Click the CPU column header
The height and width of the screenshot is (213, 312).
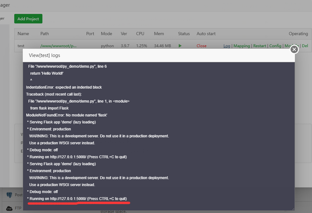pyautogui.click(x=140, y=34)
